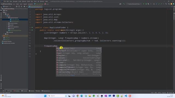Open Visual Studio Code from taskbar
The height and width of the screenshot is (98, 175).
click(x=126, y=96)
